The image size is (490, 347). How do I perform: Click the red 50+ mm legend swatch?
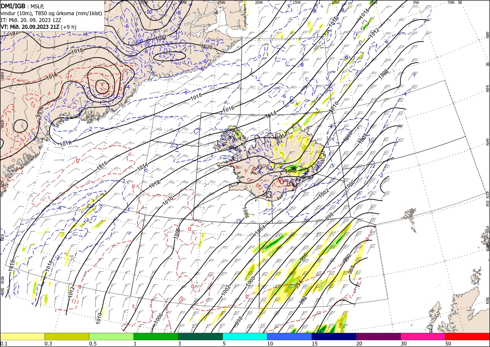(x=467, y=336)
